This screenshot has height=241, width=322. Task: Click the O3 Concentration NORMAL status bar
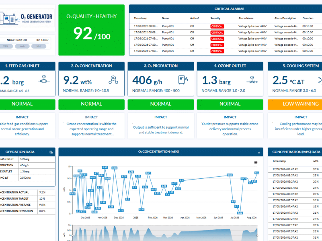tap(91, 104)
